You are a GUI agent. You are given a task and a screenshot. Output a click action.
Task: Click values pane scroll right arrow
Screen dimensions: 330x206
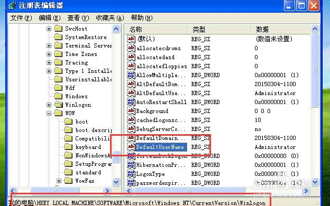coord(306,191)
